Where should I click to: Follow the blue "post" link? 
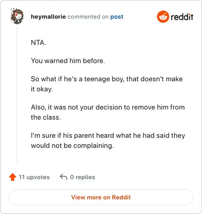point(117,17)
